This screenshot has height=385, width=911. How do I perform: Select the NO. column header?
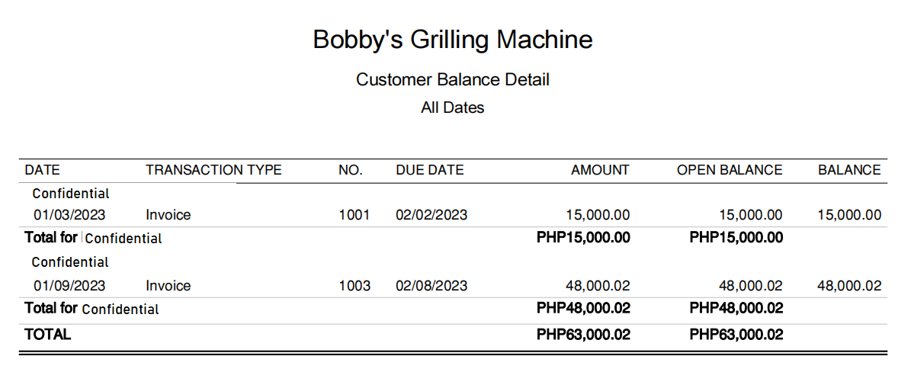[351, 170]
